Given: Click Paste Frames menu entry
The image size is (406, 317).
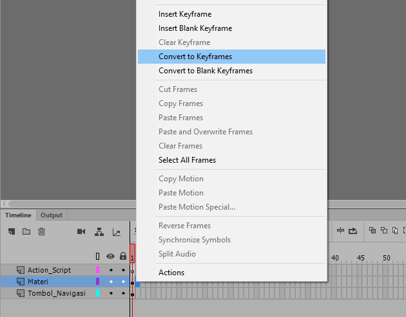Looking at the screenshot, I should click(x=231, y=118).
